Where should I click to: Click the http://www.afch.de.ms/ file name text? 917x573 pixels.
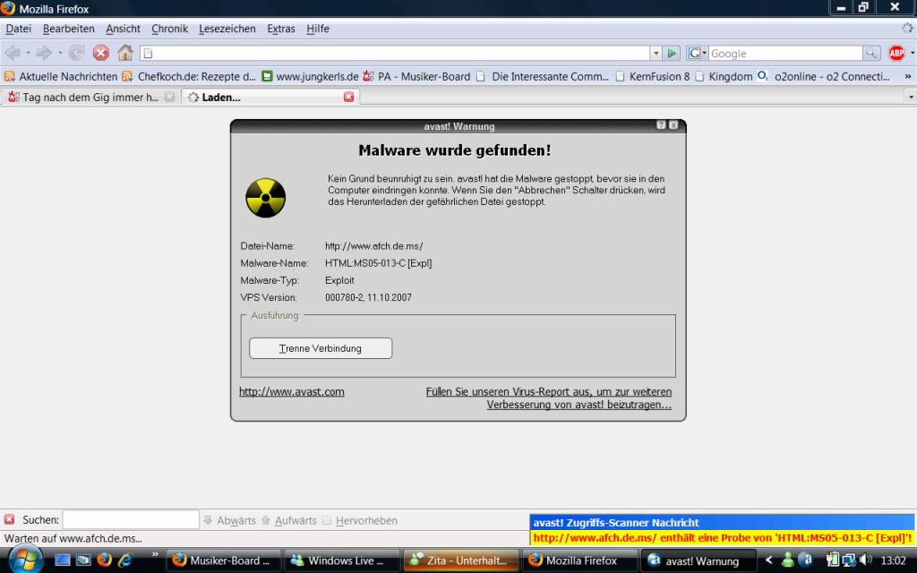point(373,246)
